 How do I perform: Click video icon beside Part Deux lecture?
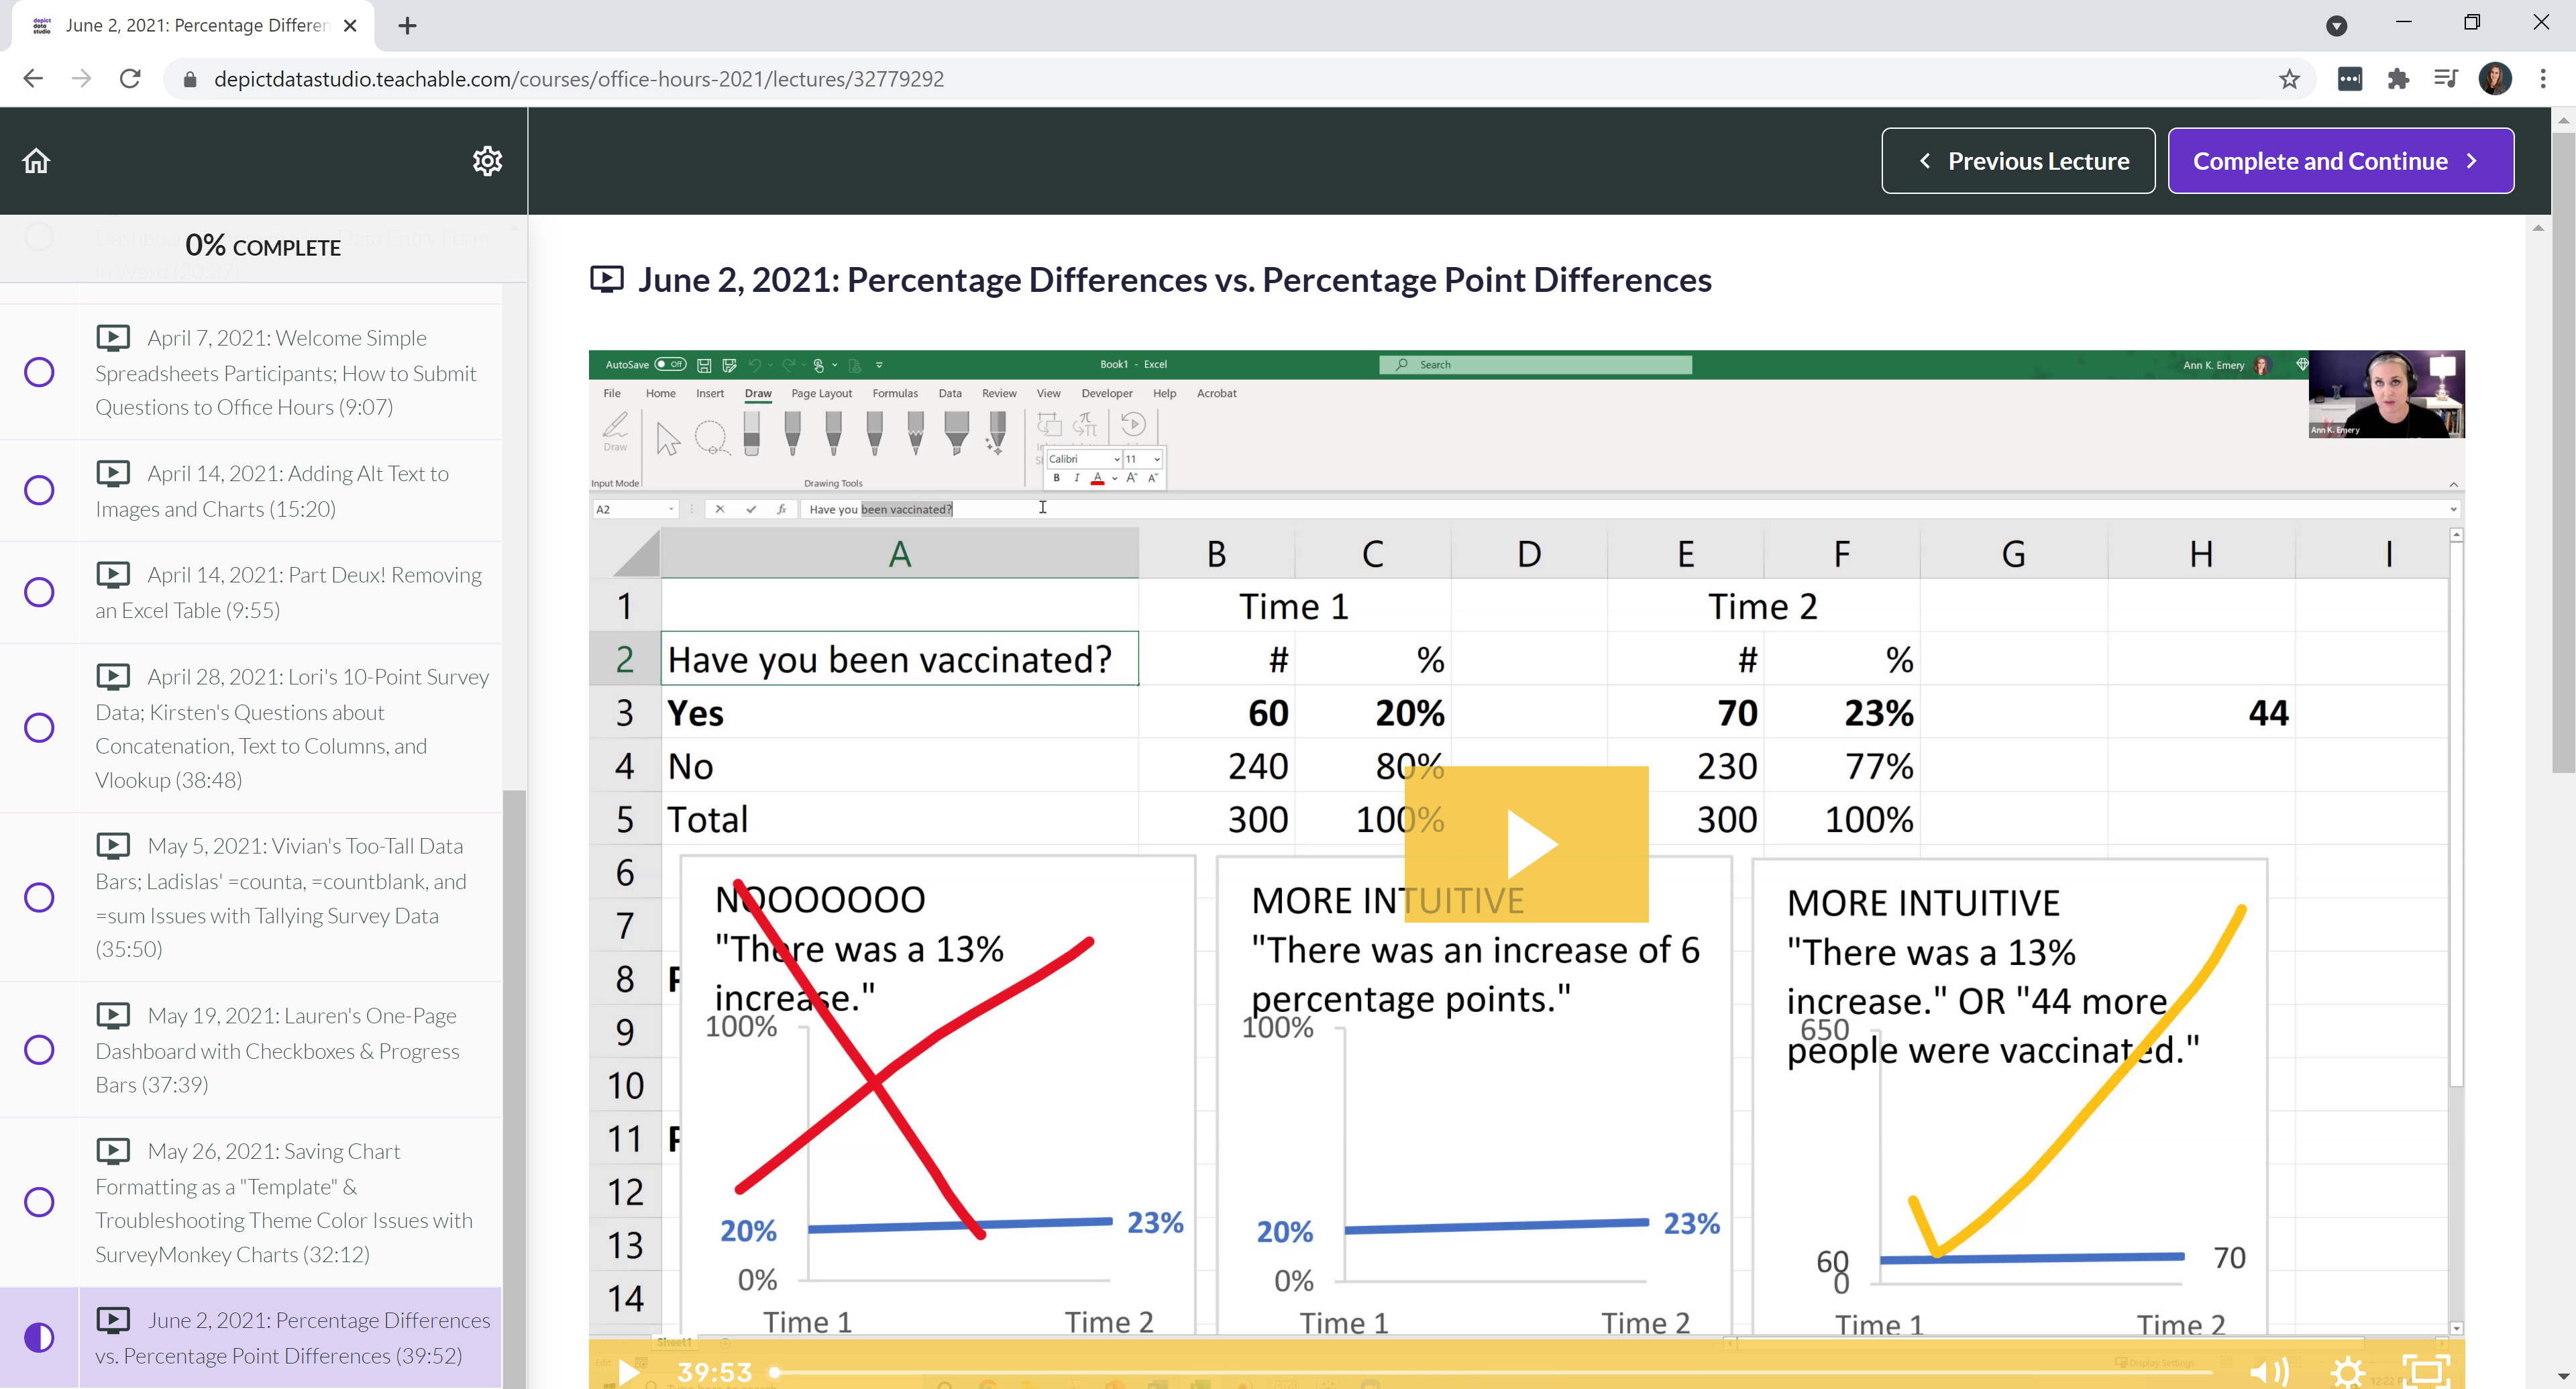pos(113,574)
